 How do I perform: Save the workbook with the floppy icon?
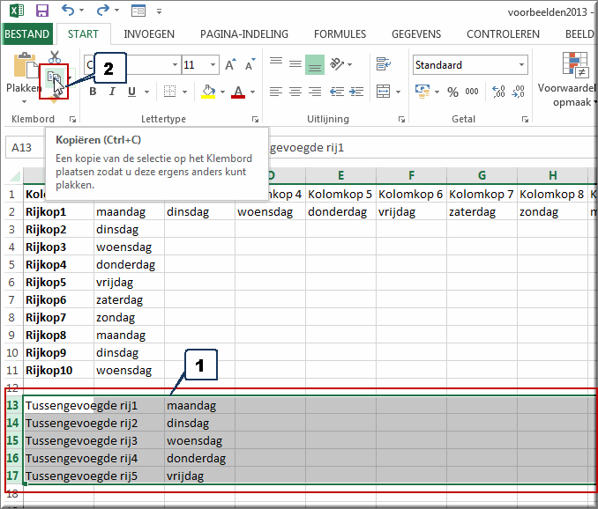tap(41, 11)
